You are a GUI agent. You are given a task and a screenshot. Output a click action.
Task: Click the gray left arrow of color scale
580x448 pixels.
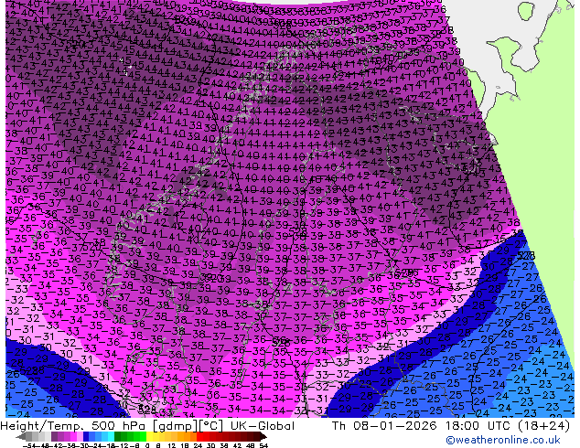click(20, 436)
